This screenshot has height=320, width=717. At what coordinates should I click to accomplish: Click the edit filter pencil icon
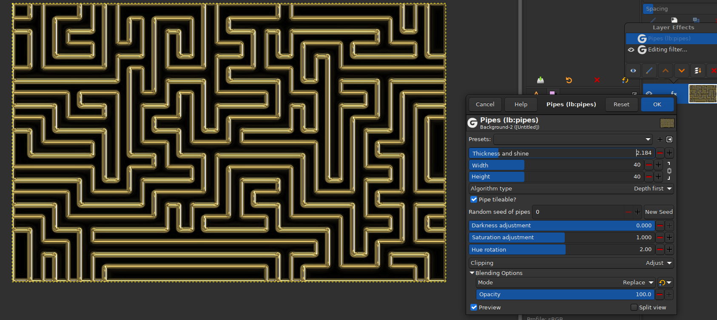(x=649, y=71)
